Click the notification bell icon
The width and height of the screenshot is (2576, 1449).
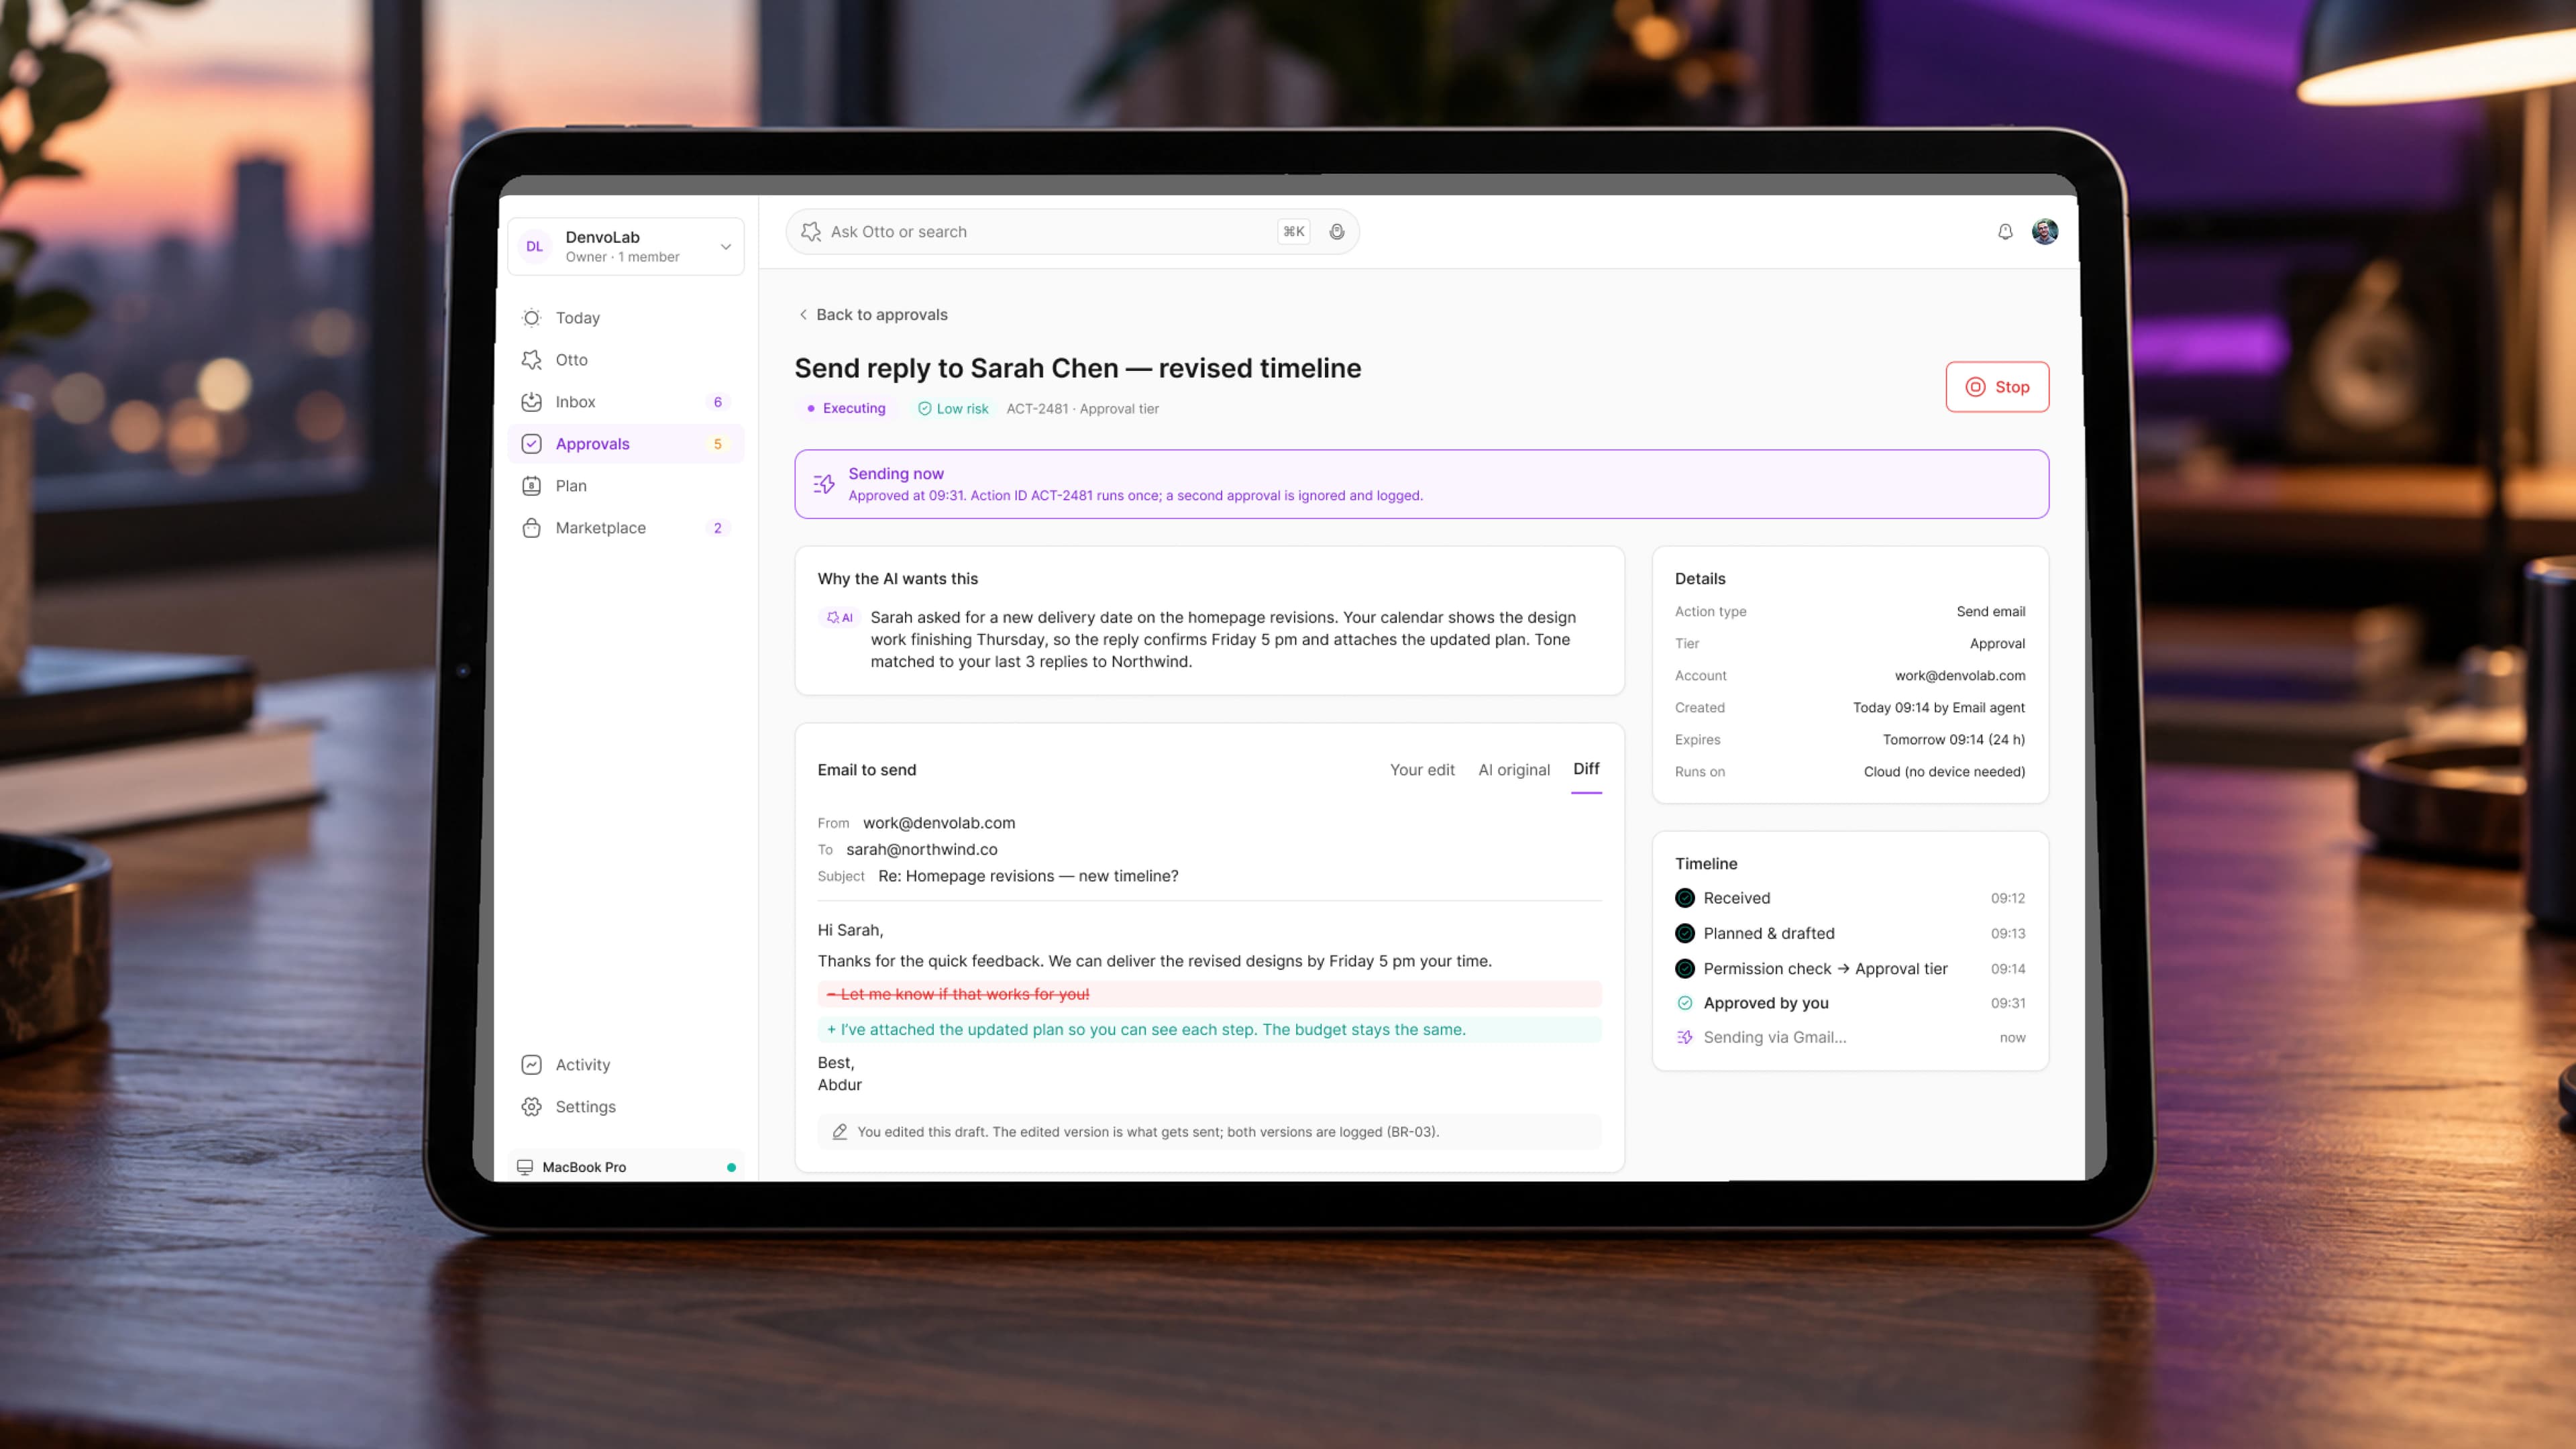(2005, 232)
